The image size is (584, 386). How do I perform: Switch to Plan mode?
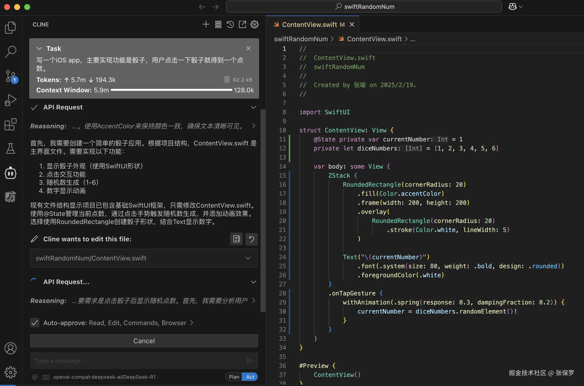234,377
